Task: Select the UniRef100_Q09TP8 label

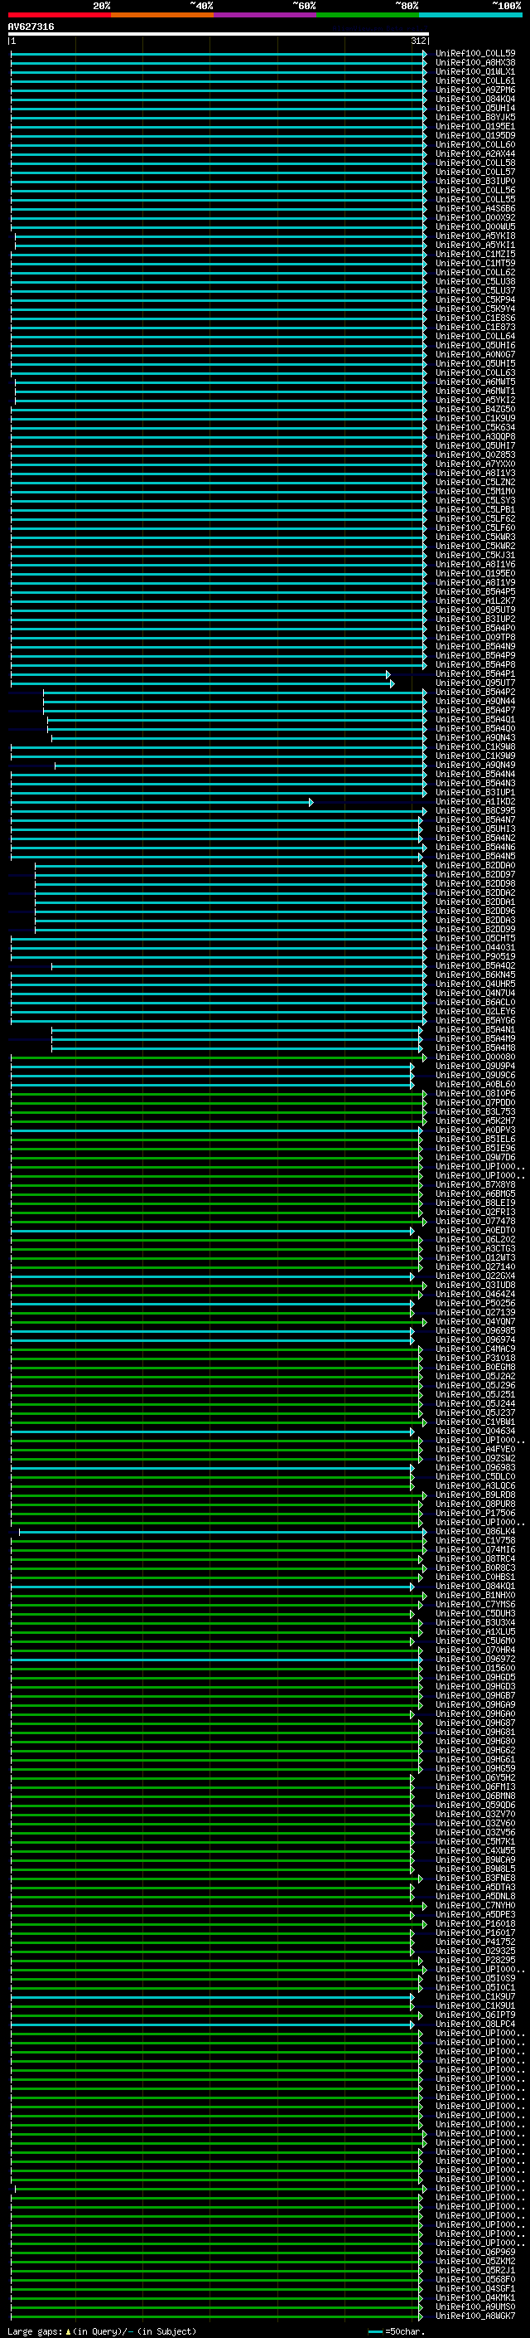Action: coord(475,637)
